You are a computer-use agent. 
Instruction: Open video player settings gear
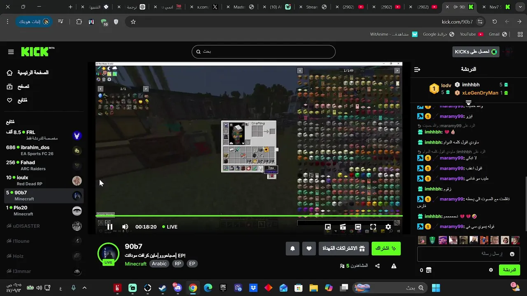(388, 227)
